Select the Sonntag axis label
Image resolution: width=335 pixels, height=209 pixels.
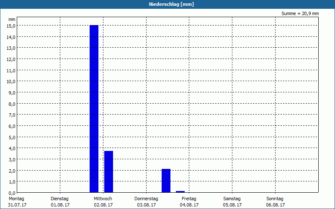point(275,199)
